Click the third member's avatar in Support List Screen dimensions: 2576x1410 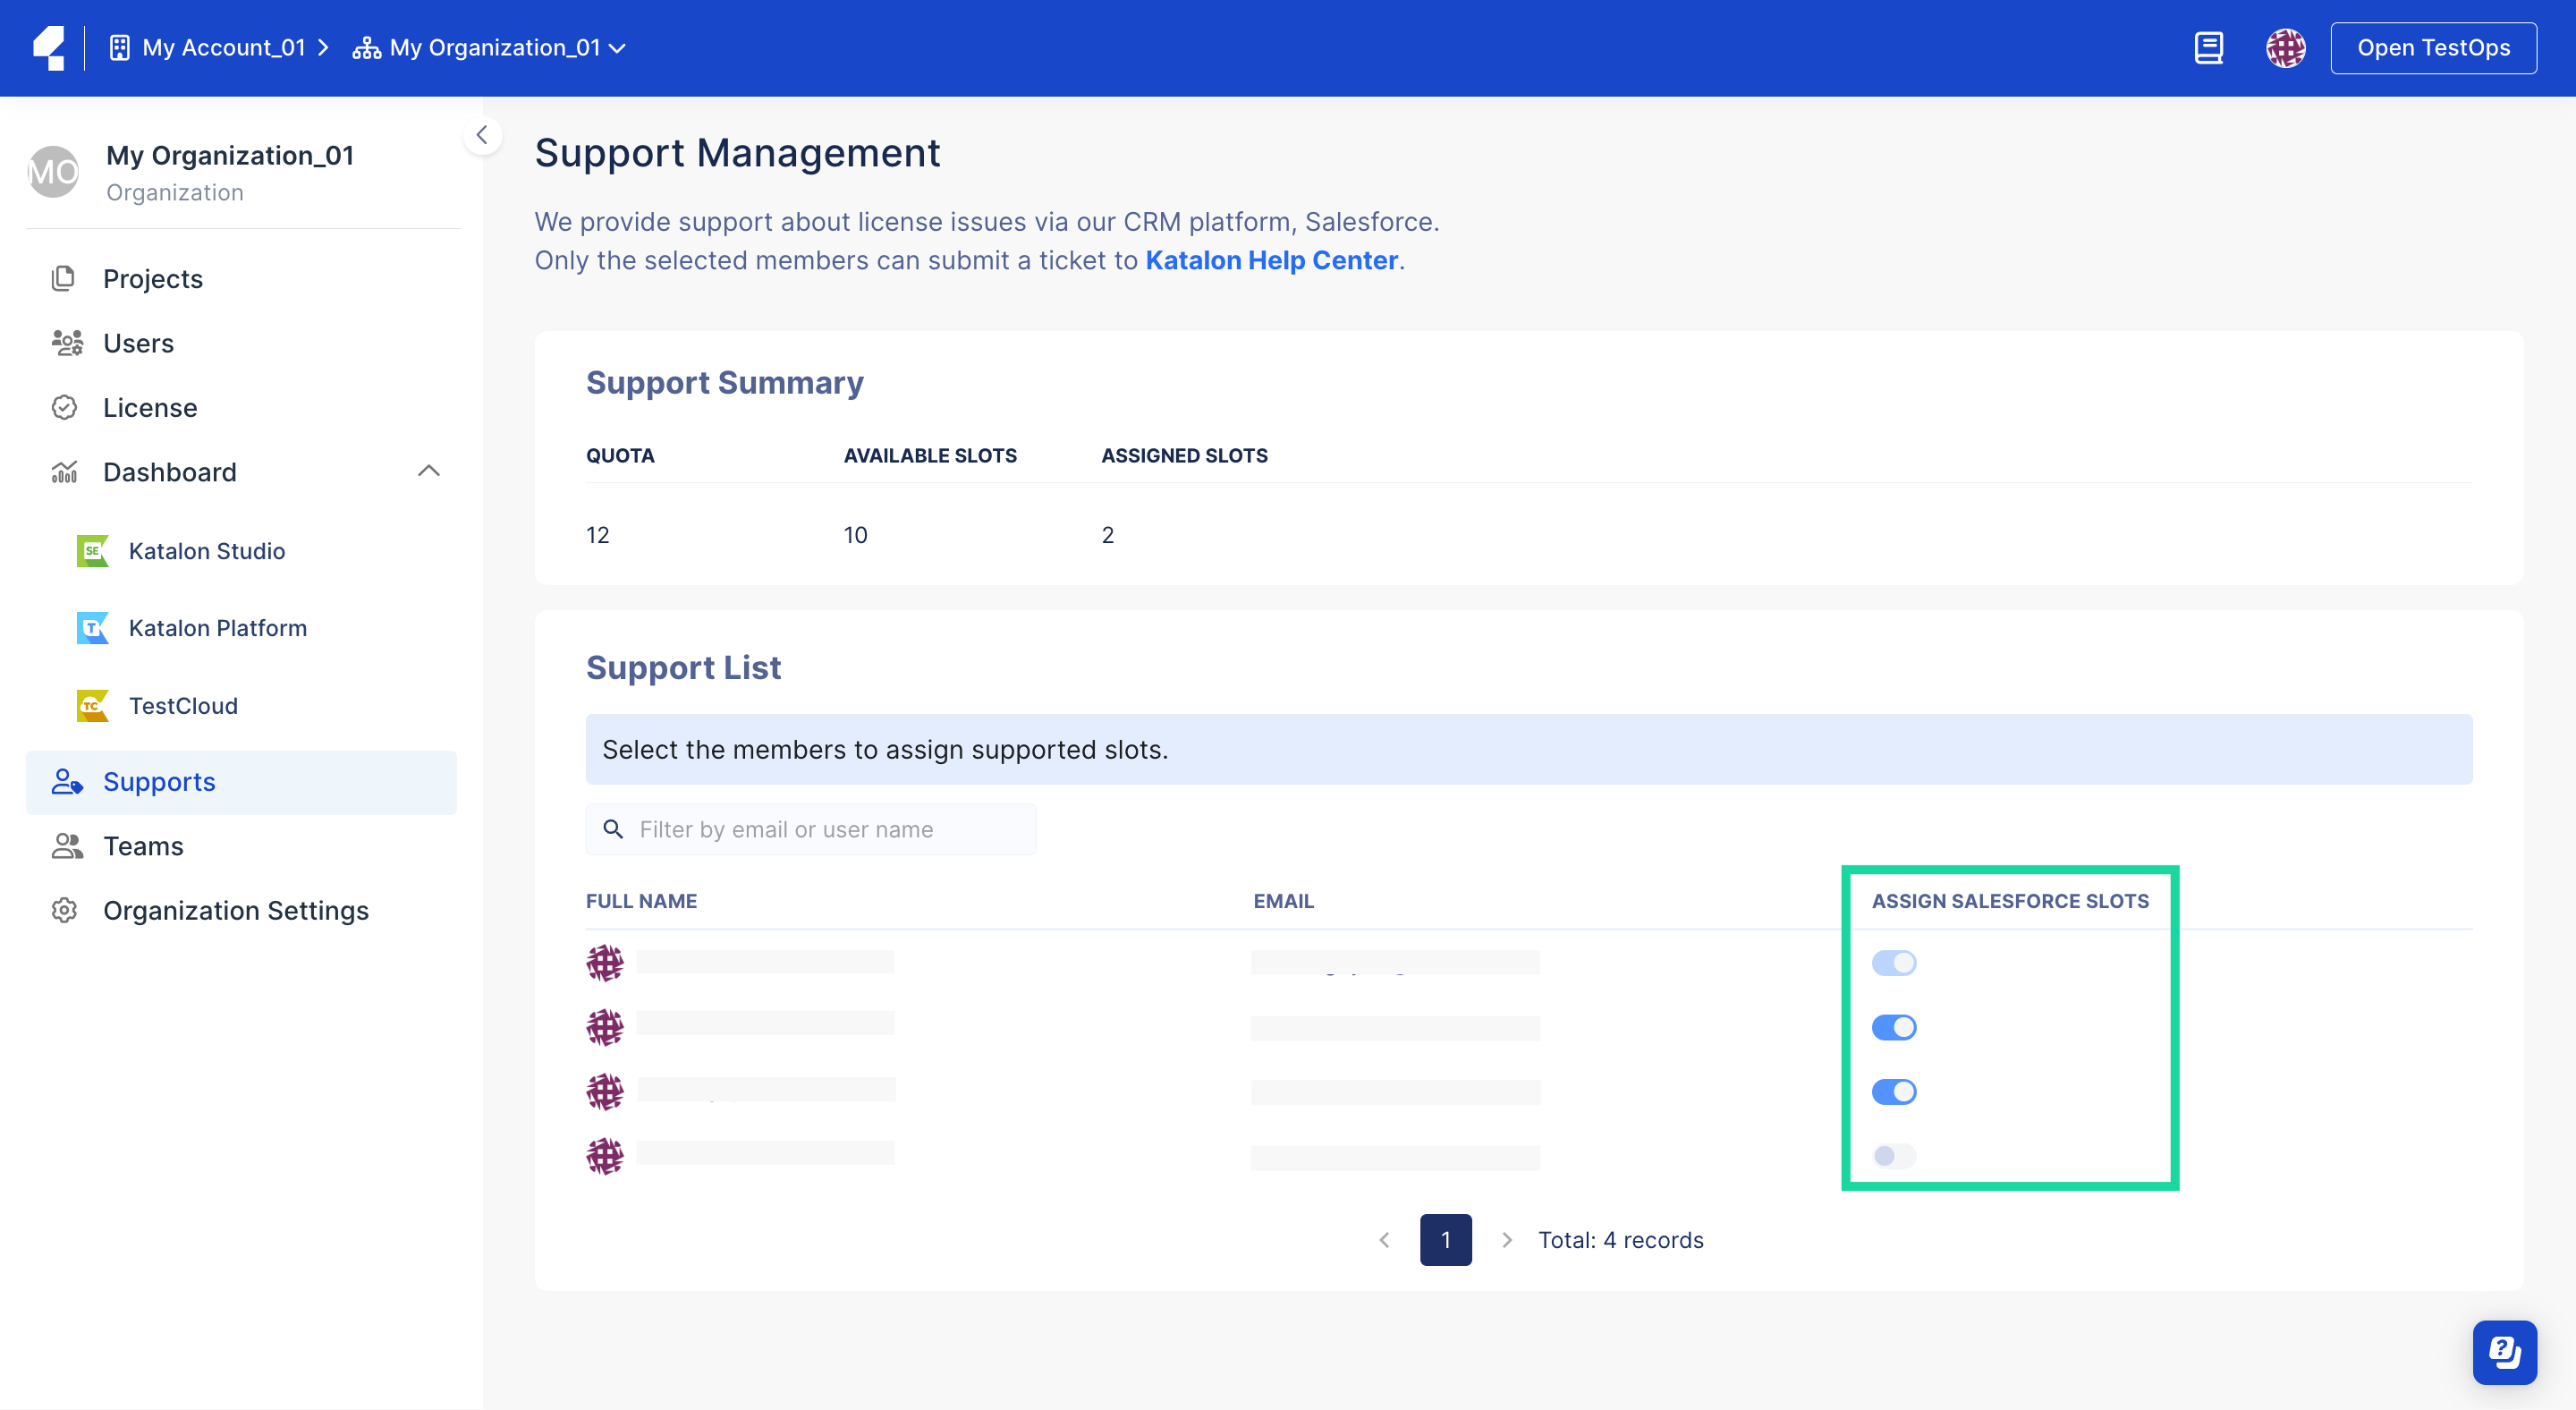coord(604,1092)
